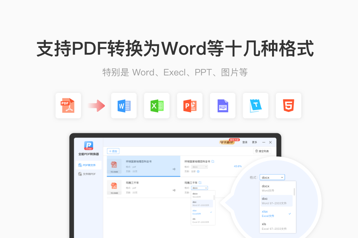Close the PDF converter window
The image size is (358, 238).
click(270, 142)
